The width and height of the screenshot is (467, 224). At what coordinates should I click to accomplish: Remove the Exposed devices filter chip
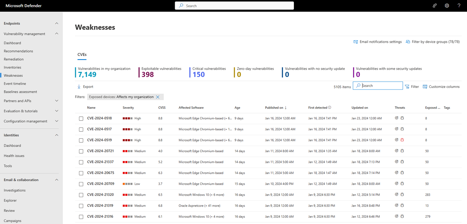click(x=158, y=97)
